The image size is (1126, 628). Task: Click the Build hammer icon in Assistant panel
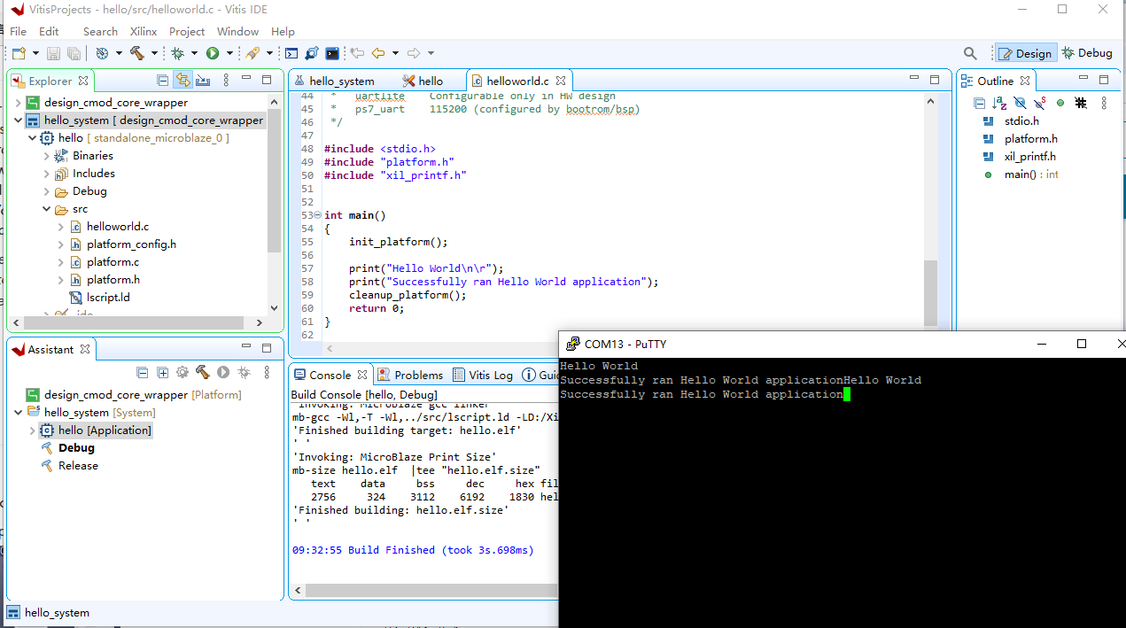[x=203, y=373]
